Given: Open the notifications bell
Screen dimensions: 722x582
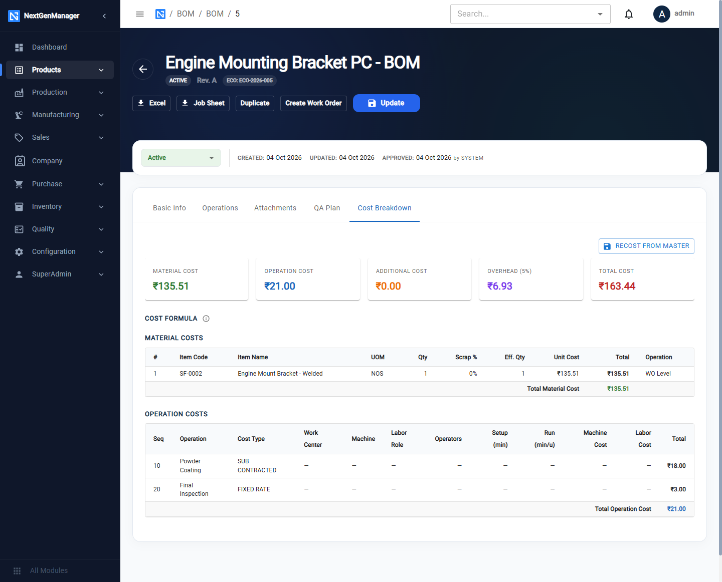Looking at the screenshot, I should pyautogui.click(x=629, y=14).
